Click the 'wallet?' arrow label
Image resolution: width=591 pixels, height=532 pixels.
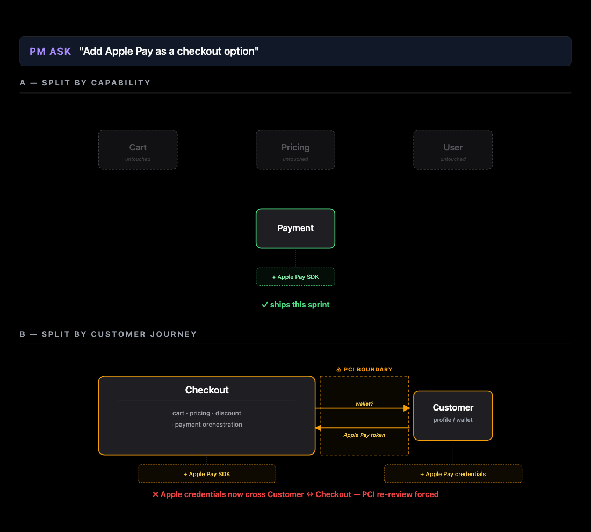coord(364,404)
